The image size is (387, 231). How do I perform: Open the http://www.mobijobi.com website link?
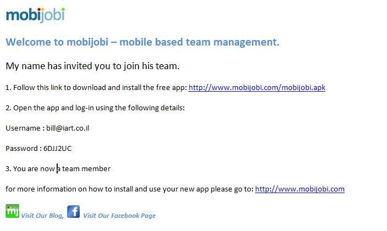[300, 189]
